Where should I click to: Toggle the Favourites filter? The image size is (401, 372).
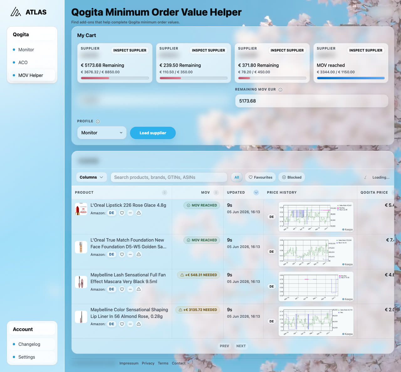pyautogui.click(x=261, y=177)
